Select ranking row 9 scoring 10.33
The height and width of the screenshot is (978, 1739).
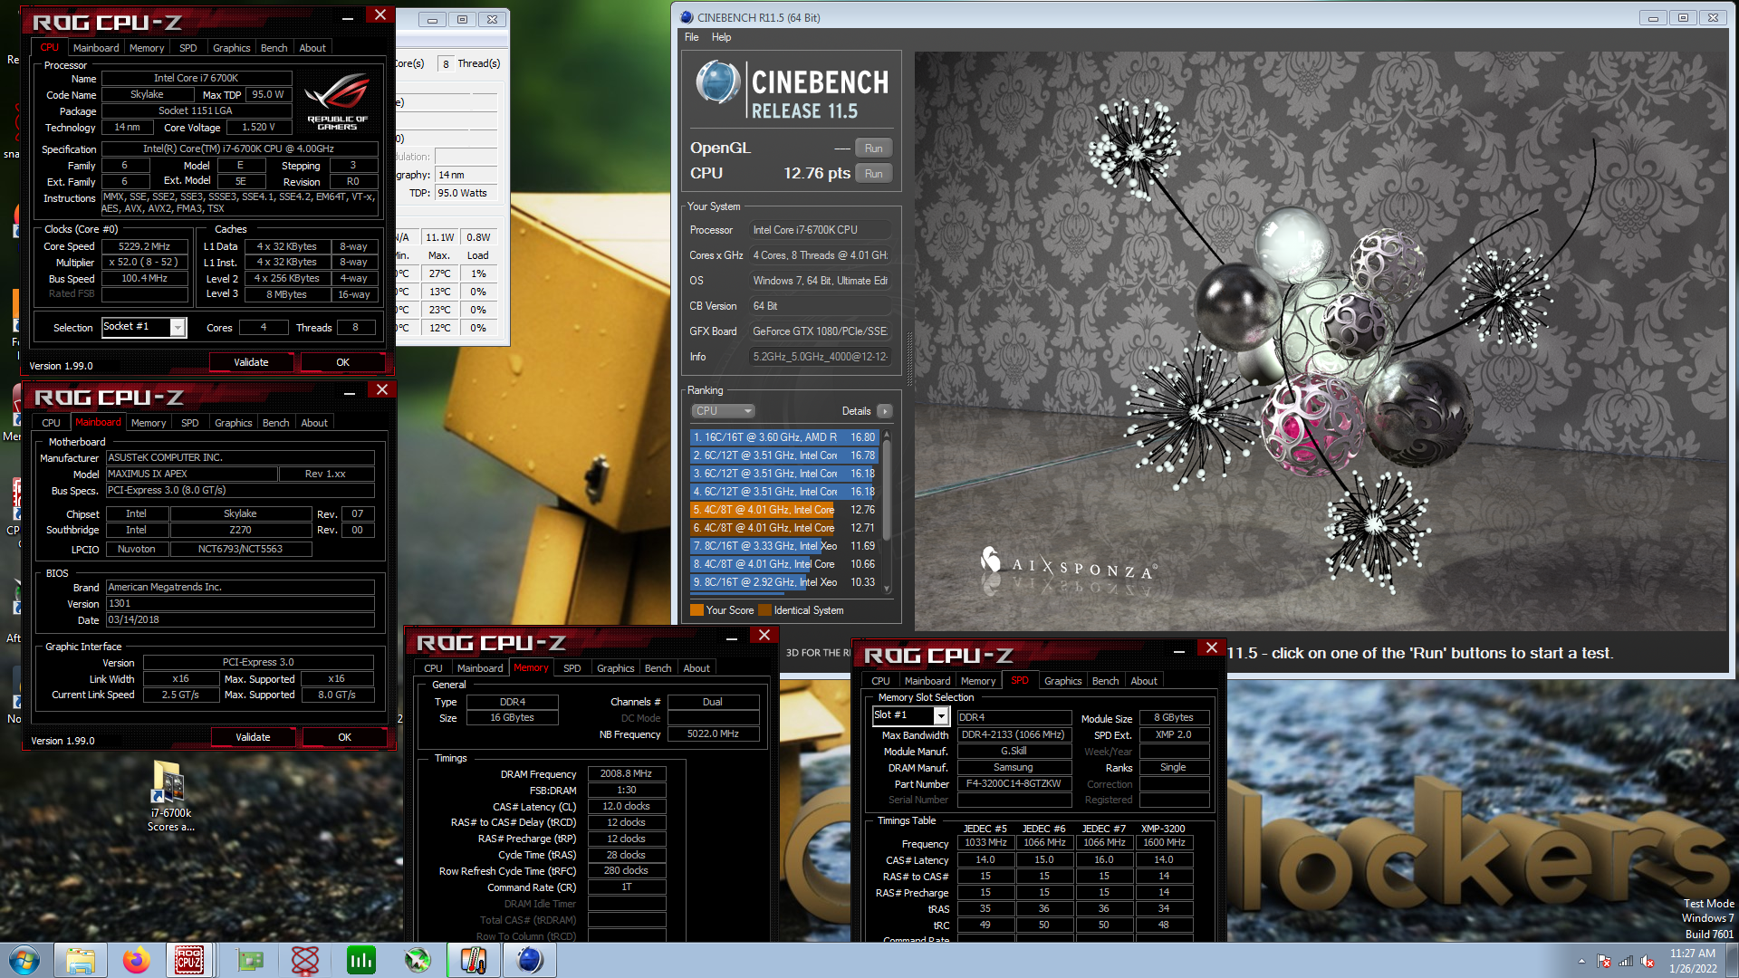tap(784, 582)
